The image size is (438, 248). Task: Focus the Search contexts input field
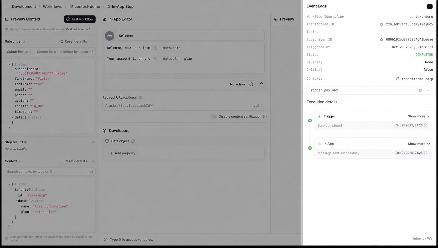[x=50, y=171]
